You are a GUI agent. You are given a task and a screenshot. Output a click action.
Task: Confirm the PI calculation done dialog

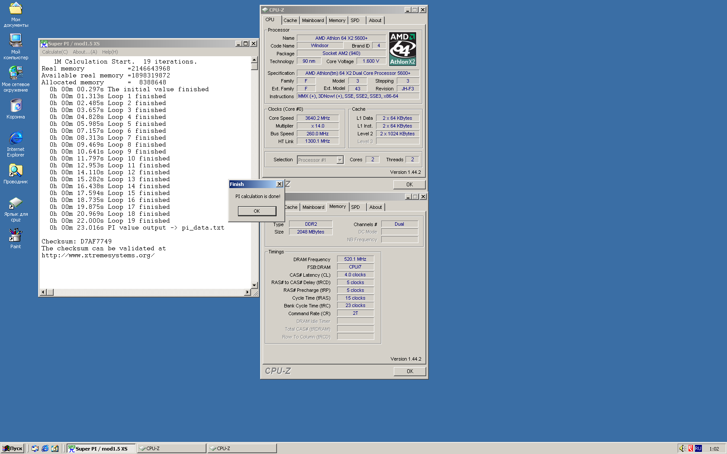[257, 211]
